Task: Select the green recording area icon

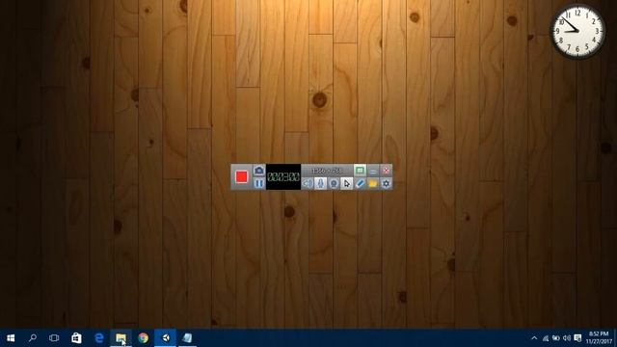Action: pos(360,171)
